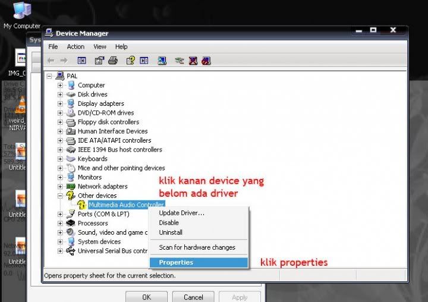
Task: Open the Help menu
Action: (121, 47)
